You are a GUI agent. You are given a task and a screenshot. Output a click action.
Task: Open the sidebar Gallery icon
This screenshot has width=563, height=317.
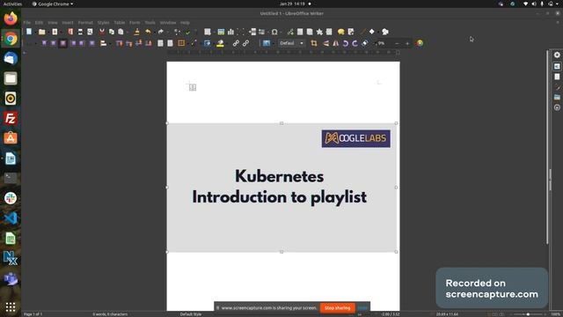click(557, 97)
